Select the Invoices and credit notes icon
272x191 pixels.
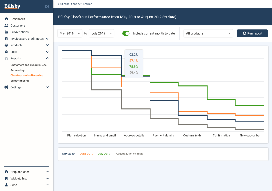tap(6, 38)
